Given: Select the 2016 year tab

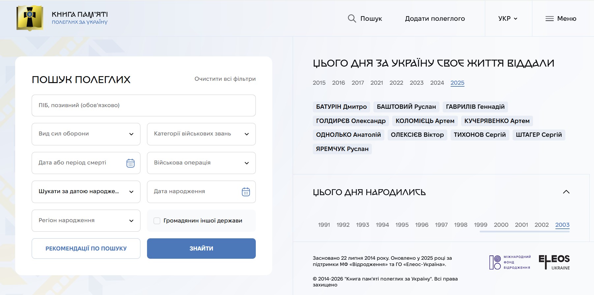Looking at the screenshot, I should click(339, 83).
